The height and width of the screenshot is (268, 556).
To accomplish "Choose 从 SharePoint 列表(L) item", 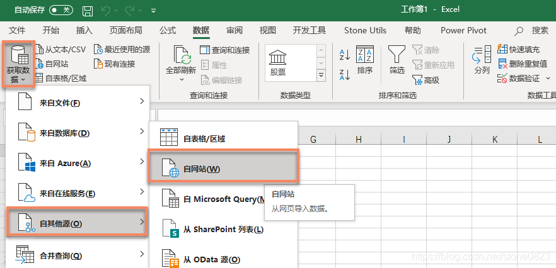I will 223,229.
